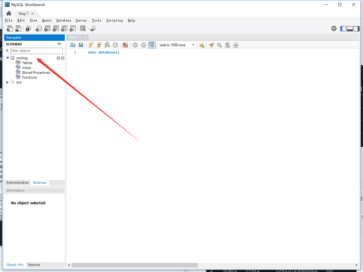Toggle the right sidebar panel visibility

357,29
